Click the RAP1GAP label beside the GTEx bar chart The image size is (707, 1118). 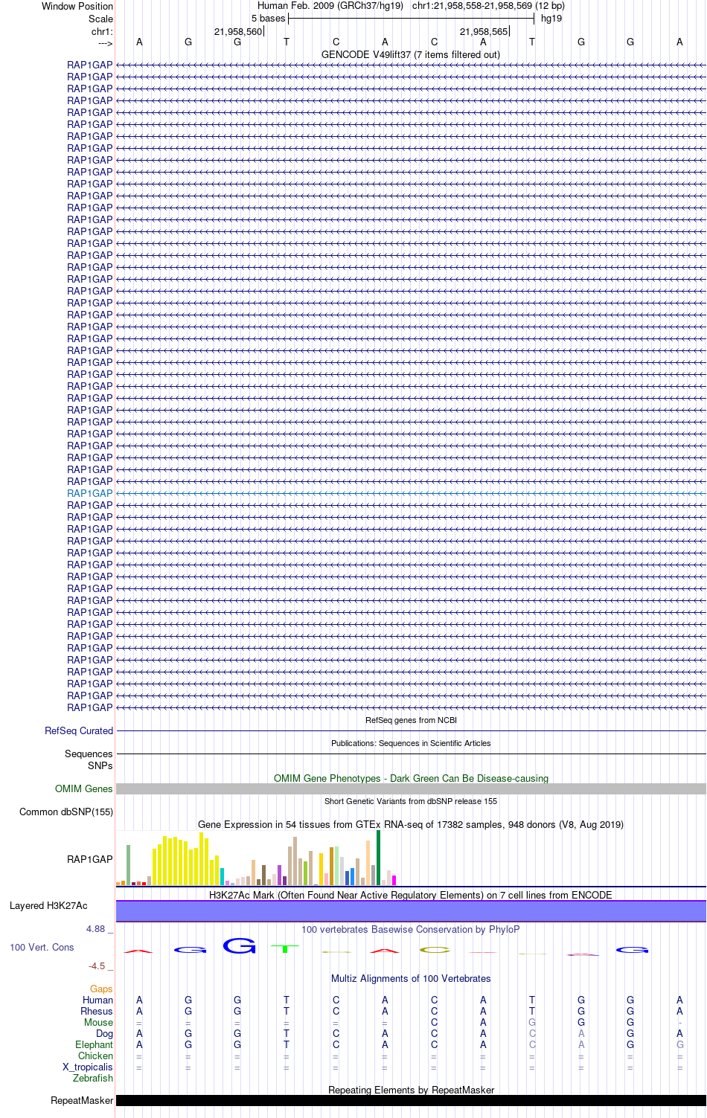(x=90, y=859)
